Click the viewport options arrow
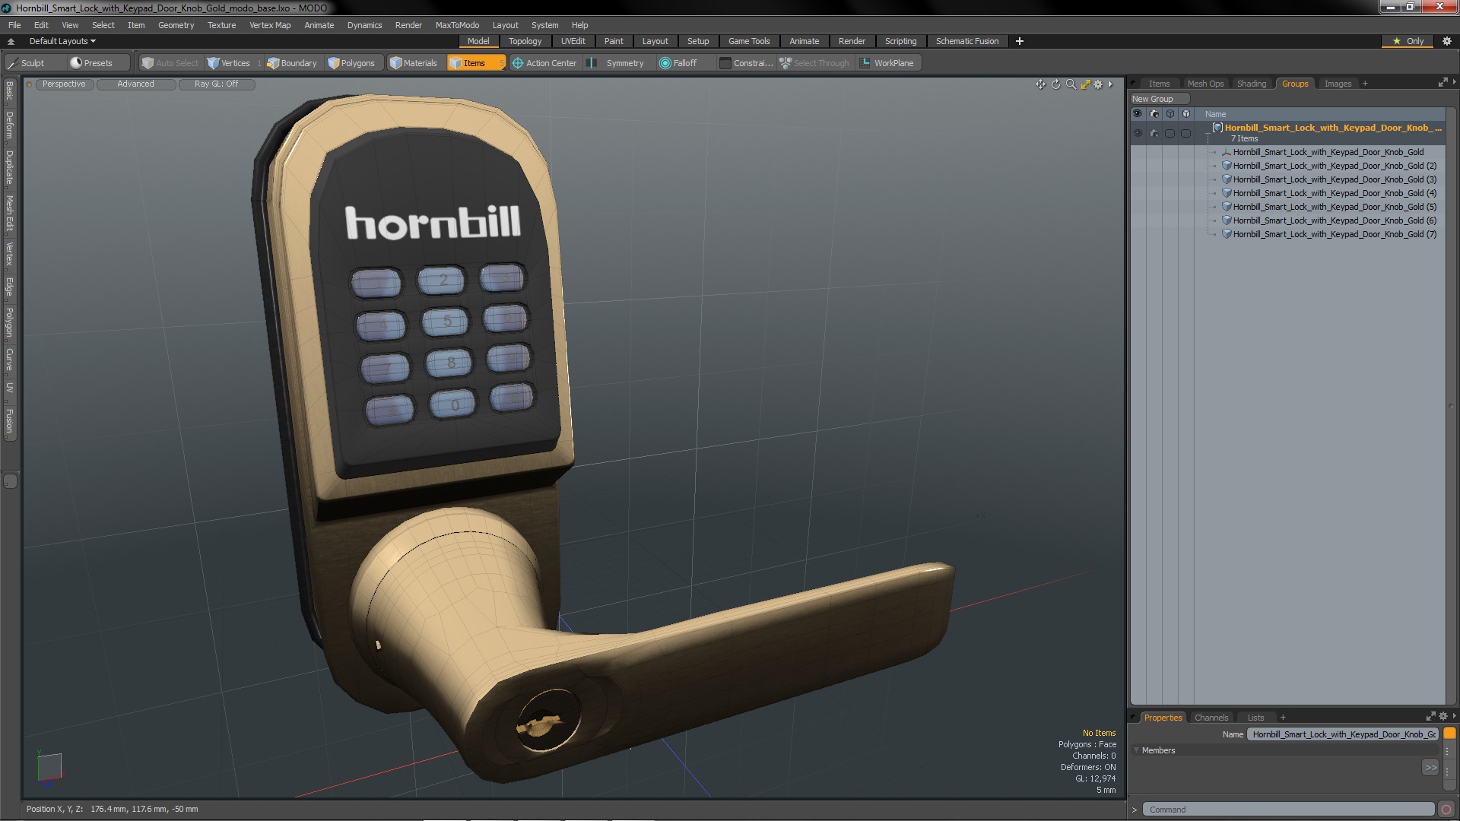This screenshot has height=821, width=1460. pyautogui.click(x=1111, y=84)
